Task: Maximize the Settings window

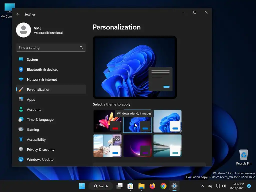Action: tap(194, 12)
